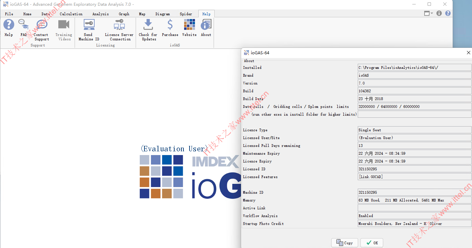This screenshot has width=472, height=248.
Task: Click the Build Date value field
Action: [414, 99]
